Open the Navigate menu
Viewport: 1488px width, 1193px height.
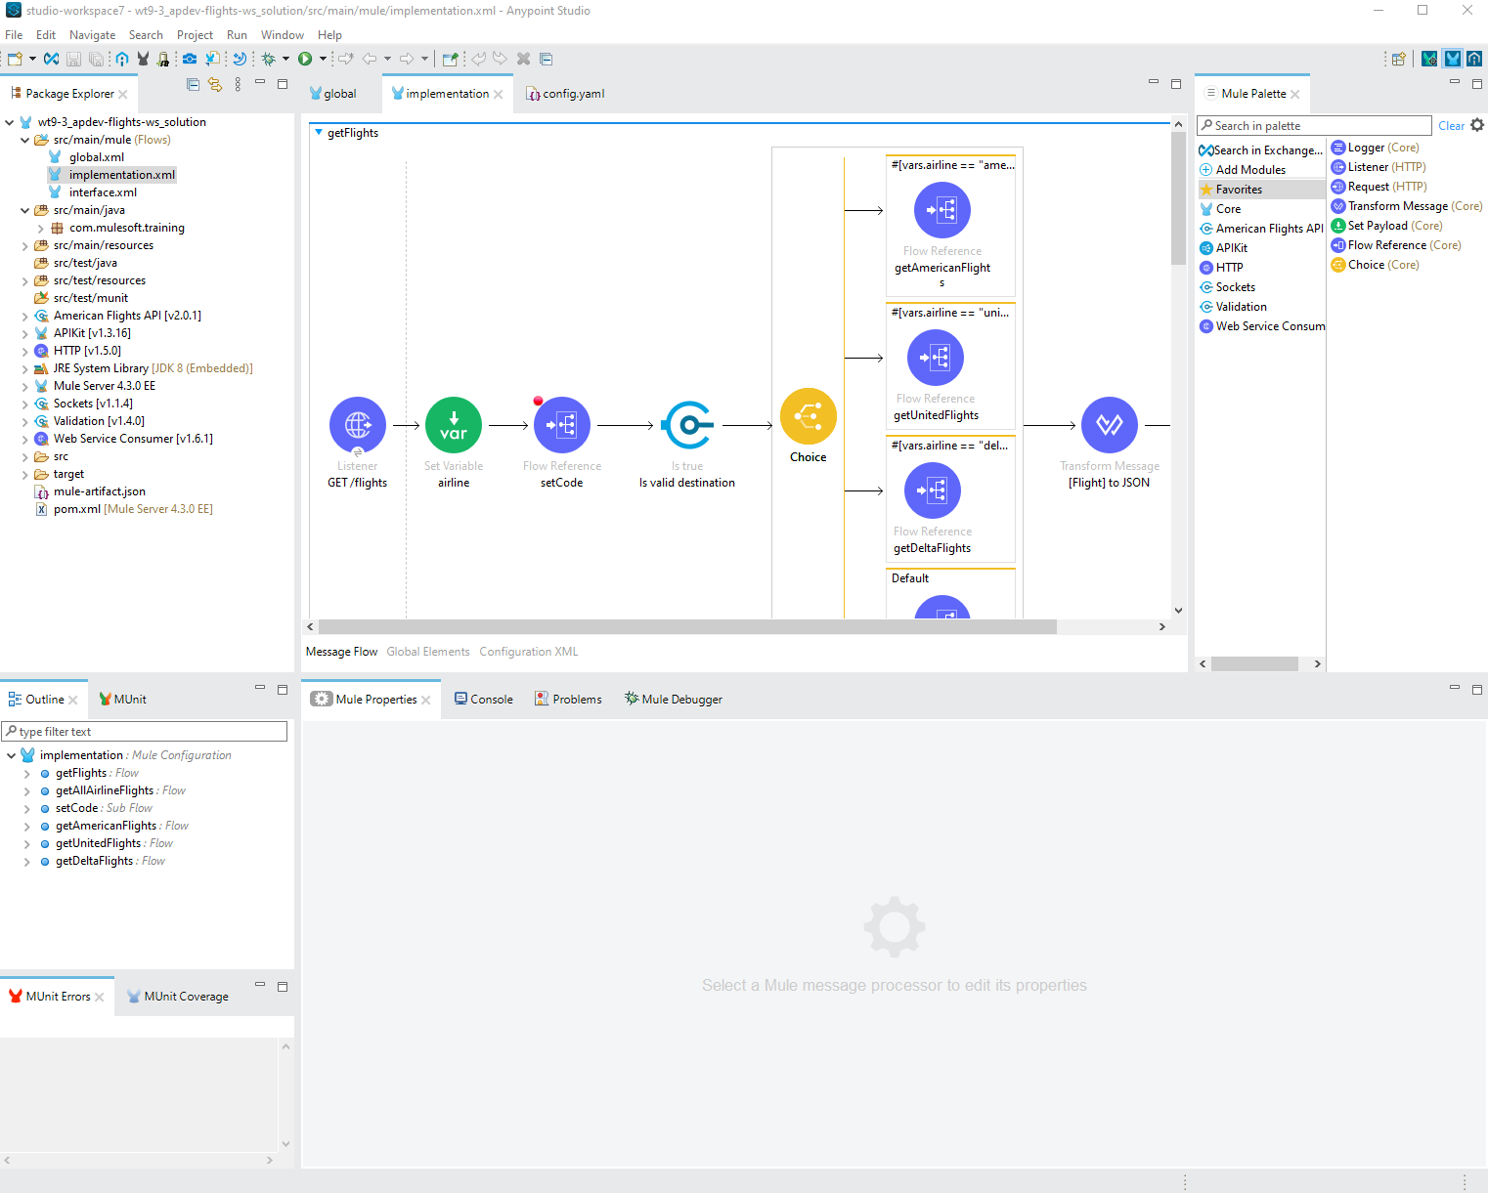click(92, 34)
